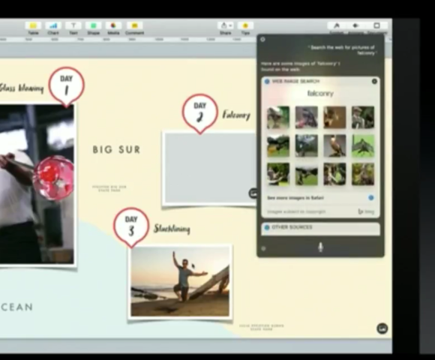Select second falconry image in middle row
This screenshot has width=435, height=360.
pyautogui.click(x=306, y=146)
